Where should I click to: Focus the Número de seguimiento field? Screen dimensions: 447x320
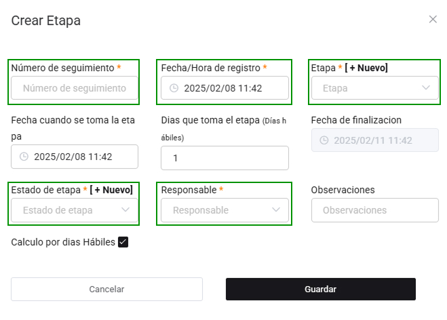pyautogui.click(x=75, y=88)
